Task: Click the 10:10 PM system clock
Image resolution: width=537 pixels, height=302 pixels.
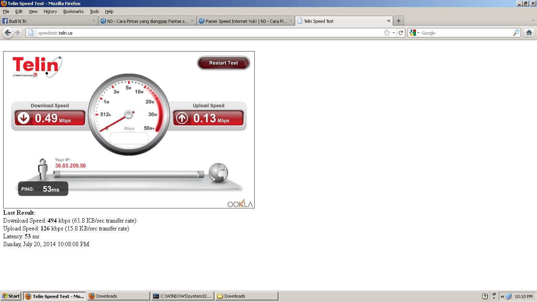Action: (524, 296)
